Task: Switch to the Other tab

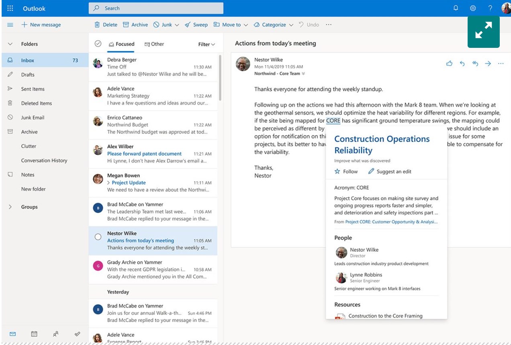Action: coord(154,44)
